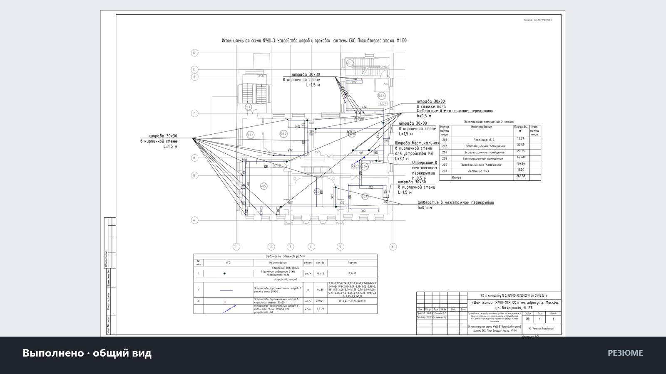The width and height of the screenshot is (666, 374).
Task: Click room marker 206.2 on the floor plan
Action: pos(283,134)
